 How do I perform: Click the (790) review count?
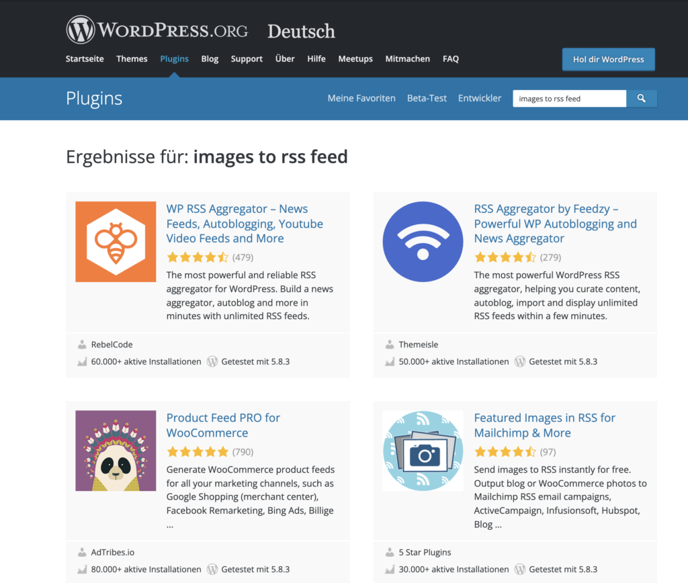tap(243, 452)
